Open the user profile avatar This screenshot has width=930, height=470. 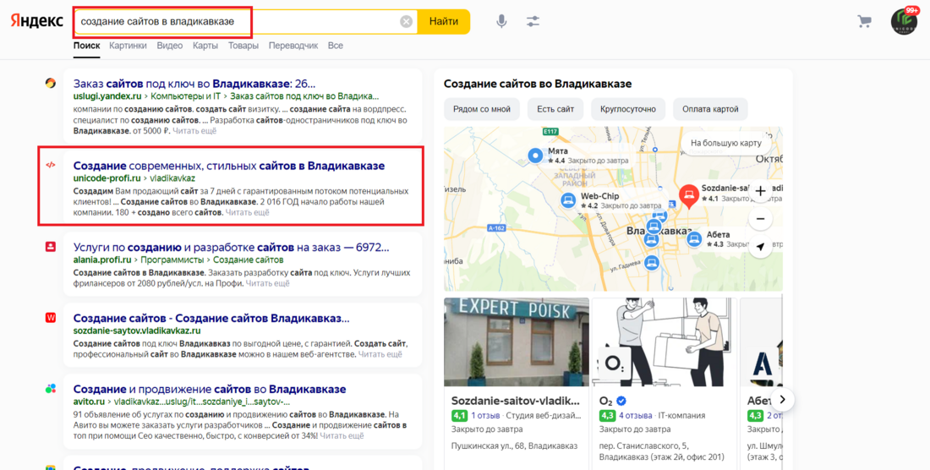(x=904, y=22)
